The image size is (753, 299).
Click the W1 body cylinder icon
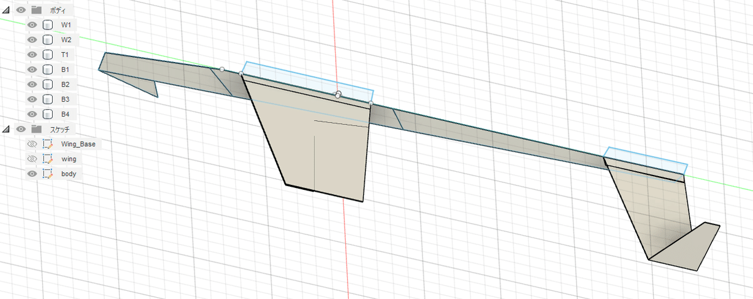47,25
